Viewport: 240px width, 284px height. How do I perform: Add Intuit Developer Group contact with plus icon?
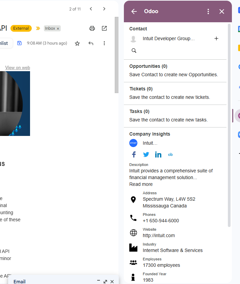coord(216,38)
